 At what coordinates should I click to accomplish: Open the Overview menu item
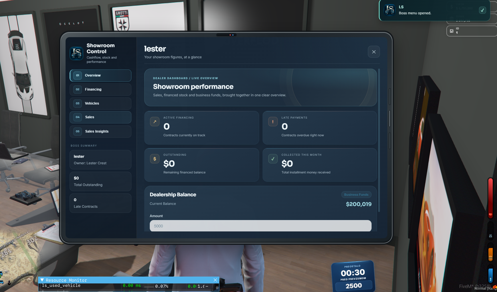(x=100, y=75)
